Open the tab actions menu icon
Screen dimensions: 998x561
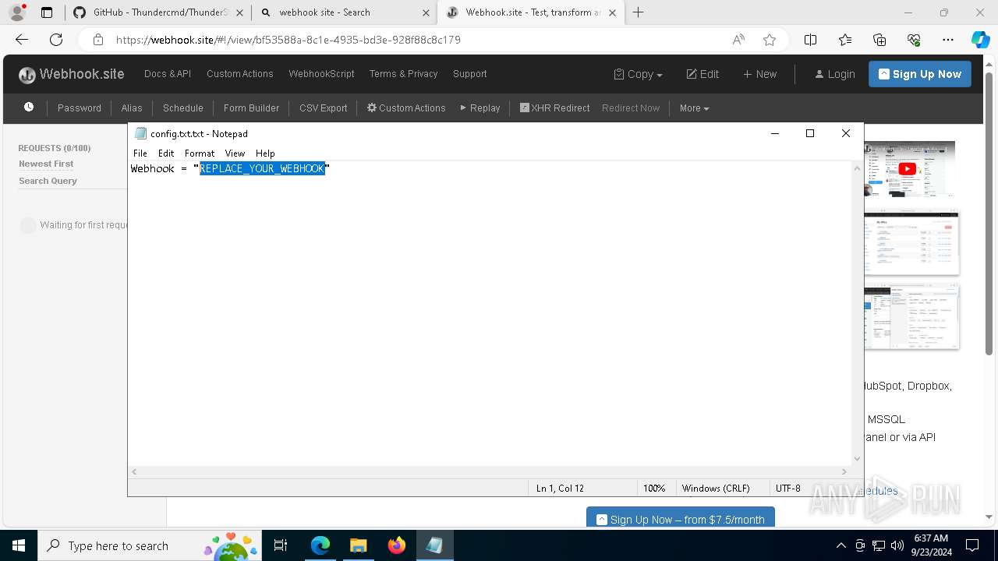click(47, 12)
